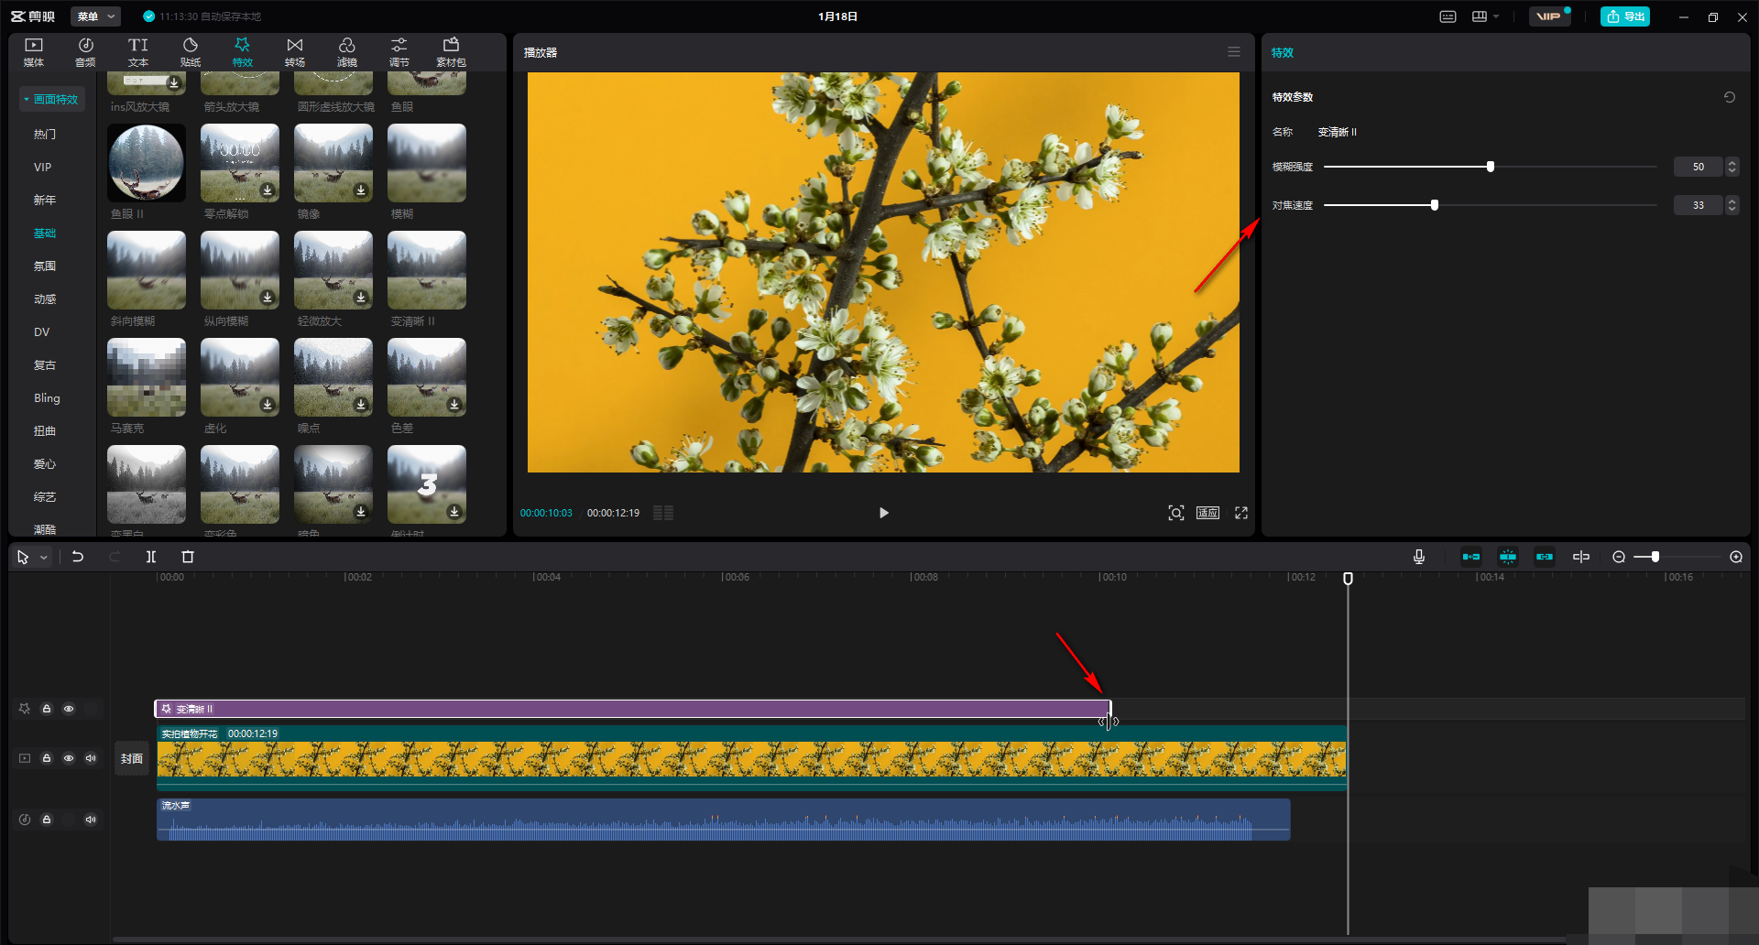Lock the 流水声 audio track

(x=47, y=820)
